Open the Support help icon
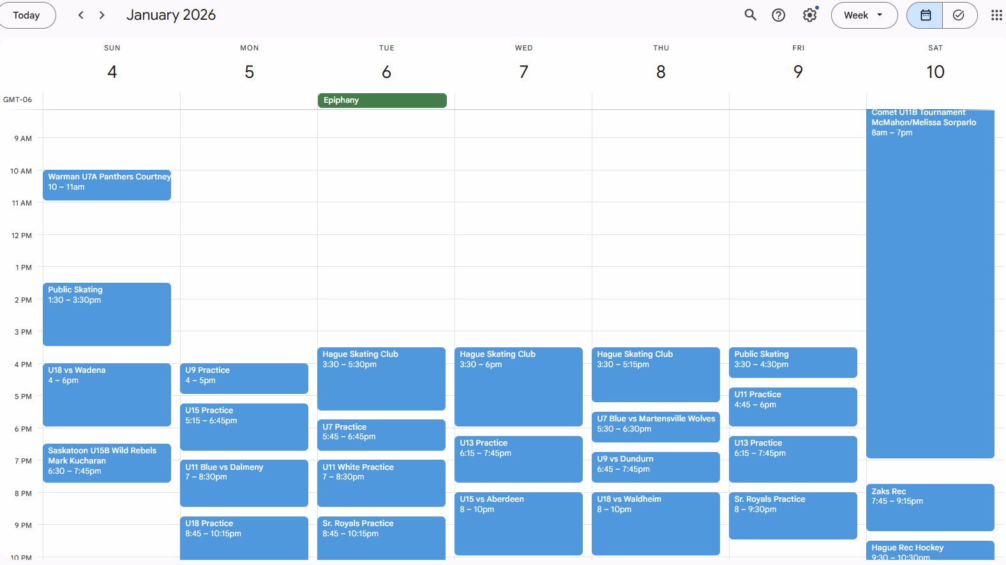 click(778, 15)
